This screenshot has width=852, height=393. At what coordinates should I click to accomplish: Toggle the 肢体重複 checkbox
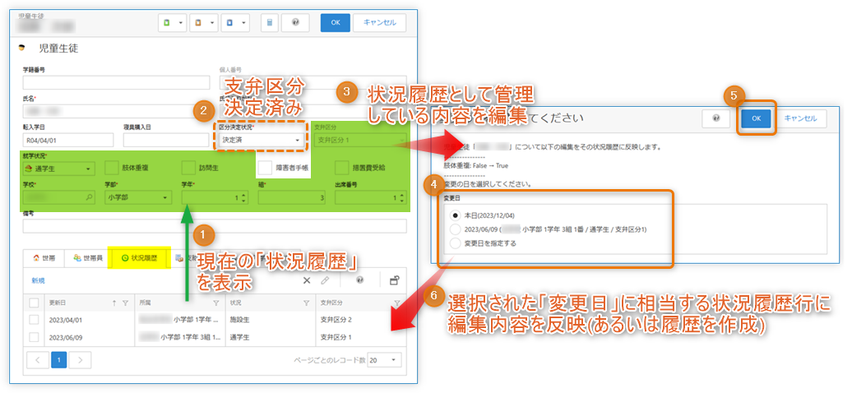pos(112,168)
